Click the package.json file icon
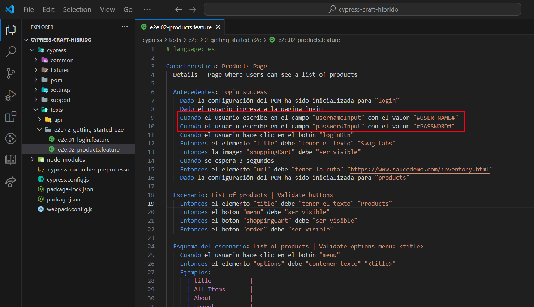 coord(41,199)
